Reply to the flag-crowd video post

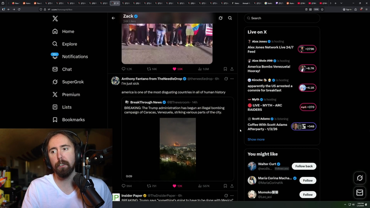[127, 69]
